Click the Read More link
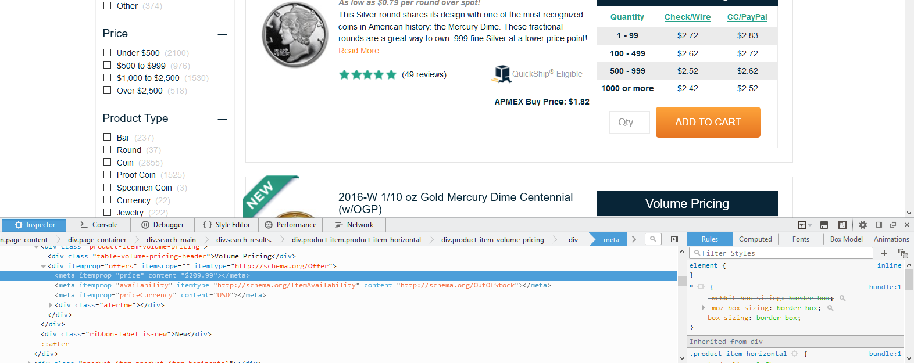Screen dimensions: 914x363 (x=359, y=51)
